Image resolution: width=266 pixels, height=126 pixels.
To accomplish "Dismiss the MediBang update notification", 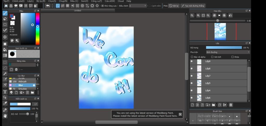I will tap(180, 114).
